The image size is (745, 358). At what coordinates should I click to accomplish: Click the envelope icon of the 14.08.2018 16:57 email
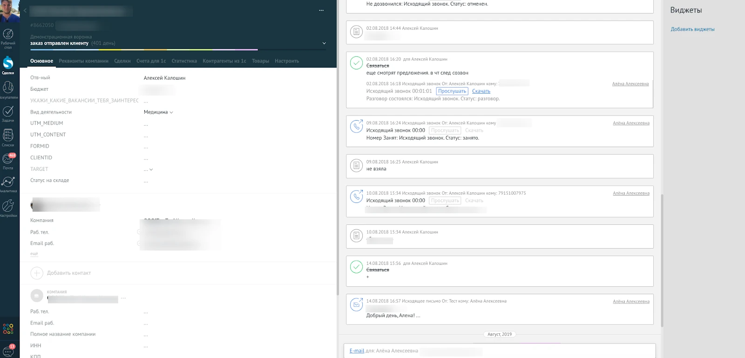click(356, 304)
